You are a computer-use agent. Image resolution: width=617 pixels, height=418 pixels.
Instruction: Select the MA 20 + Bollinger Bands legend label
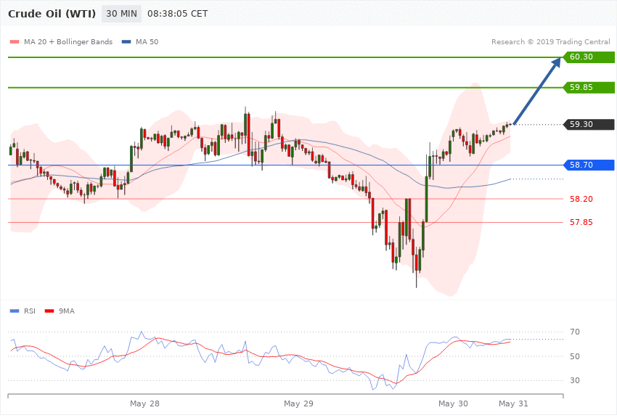tap(68, 41)
